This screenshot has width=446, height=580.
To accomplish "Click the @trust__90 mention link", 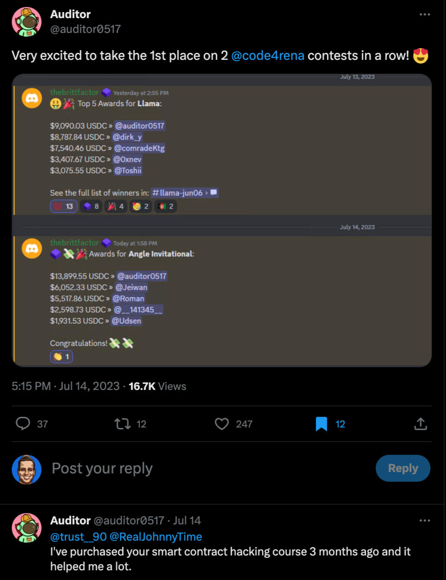I will point(78,536).
